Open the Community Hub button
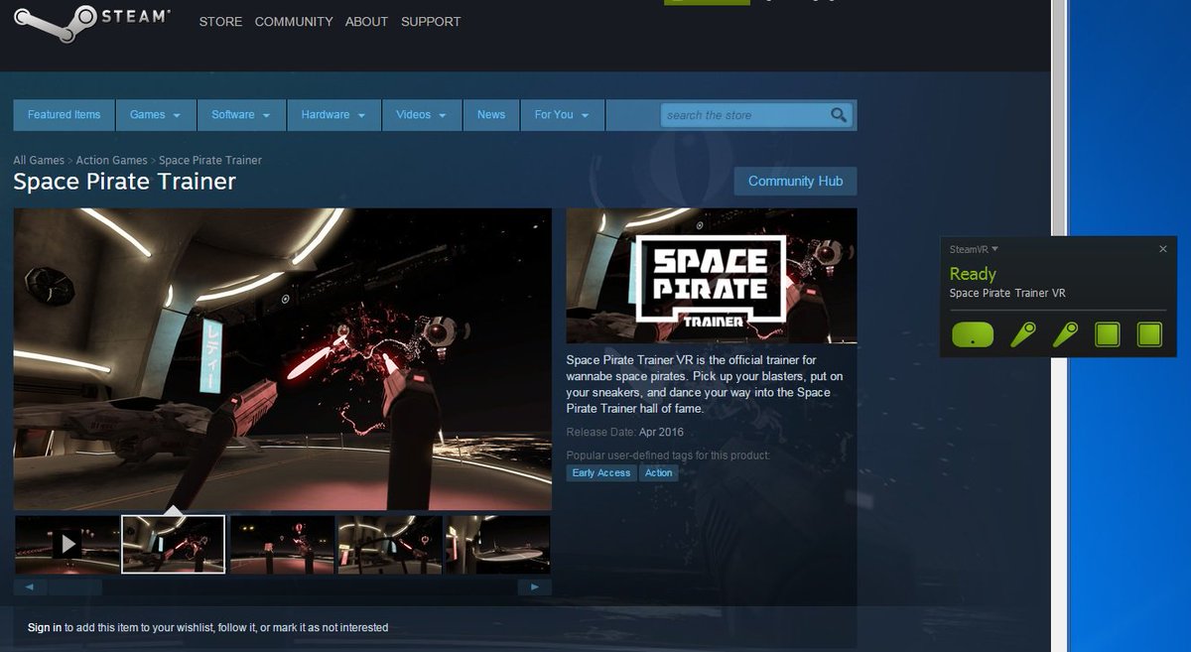 [795, 182]
